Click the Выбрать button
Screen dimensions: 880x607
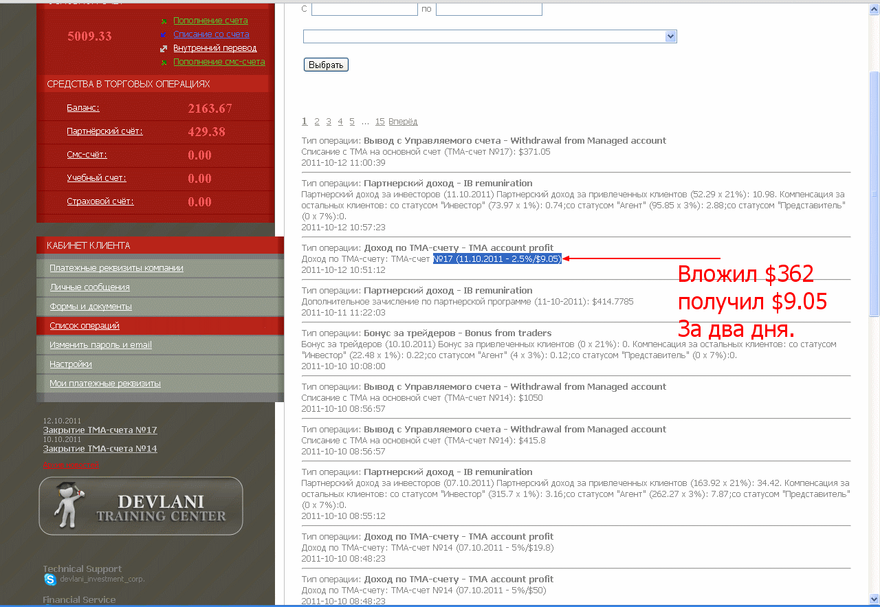pyautogui.click(x=326, y=65)
